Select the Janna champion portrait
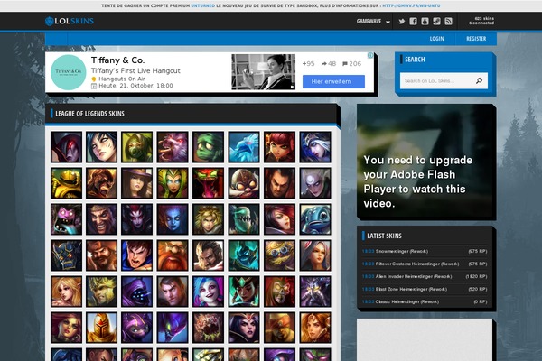542x361 pixels. (x=66, y=292)
